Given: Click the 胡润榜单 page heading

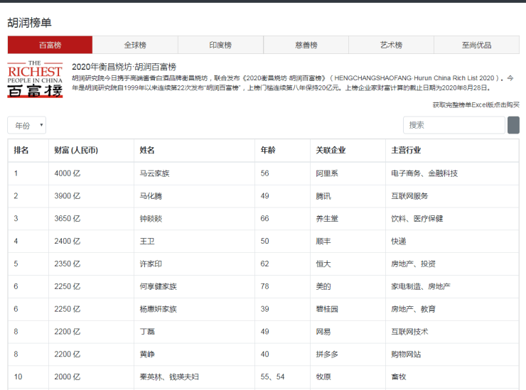Looking at the screenshot, I should [29, 23].
